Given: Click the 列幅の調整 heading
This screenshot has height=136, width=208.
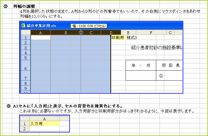Looking at the screenshot, I should (x=24, y=6).
